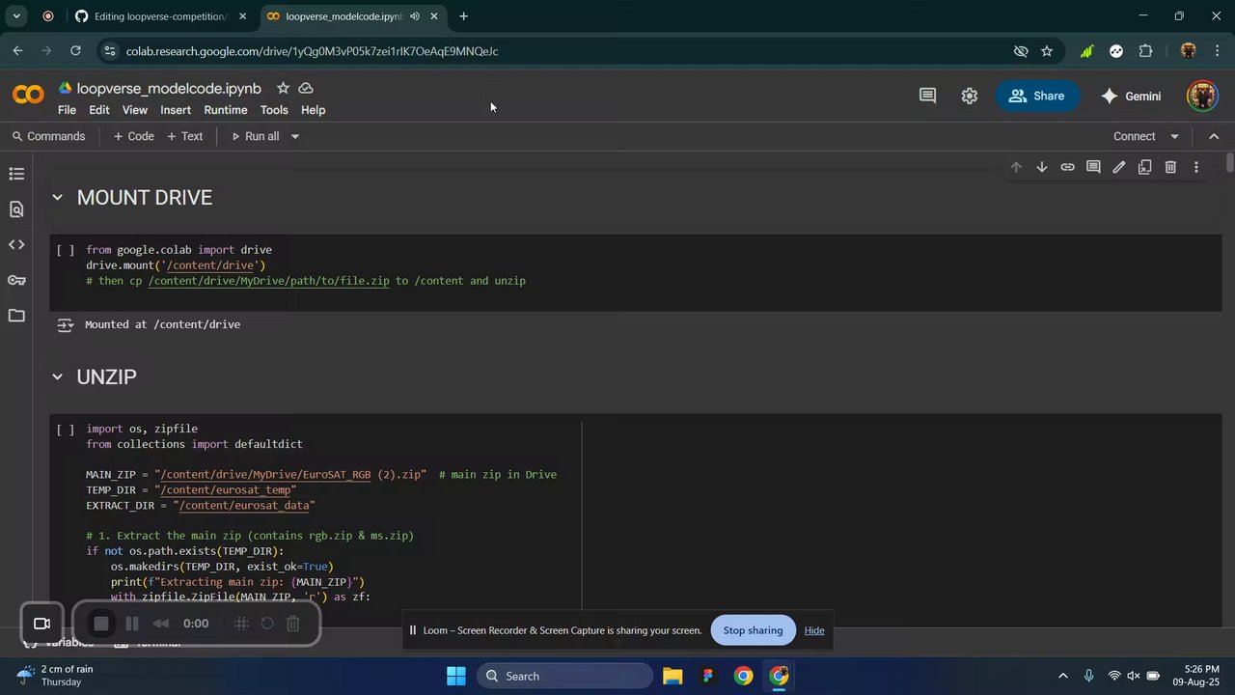Image resolution: width=1235 pixels, height=695 pixels.
Task: Edit the selected cell with pencil icon
Action: [x=1119, y=167]
